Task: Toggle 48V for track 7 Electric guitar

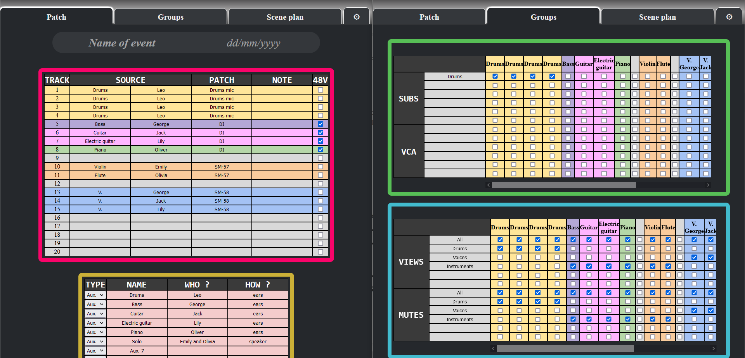Action: (321, 141)
